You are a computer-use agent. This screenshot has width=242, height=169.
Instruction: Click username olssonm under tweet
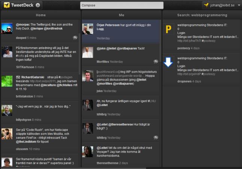22,149
